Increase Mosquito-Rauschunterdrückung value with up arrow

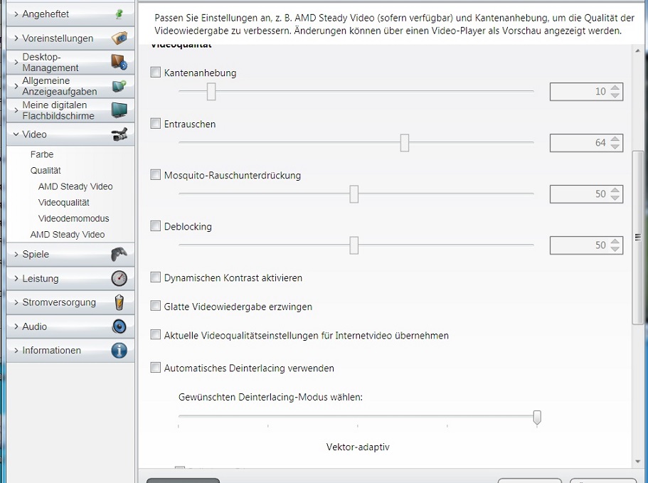(615, 191)
